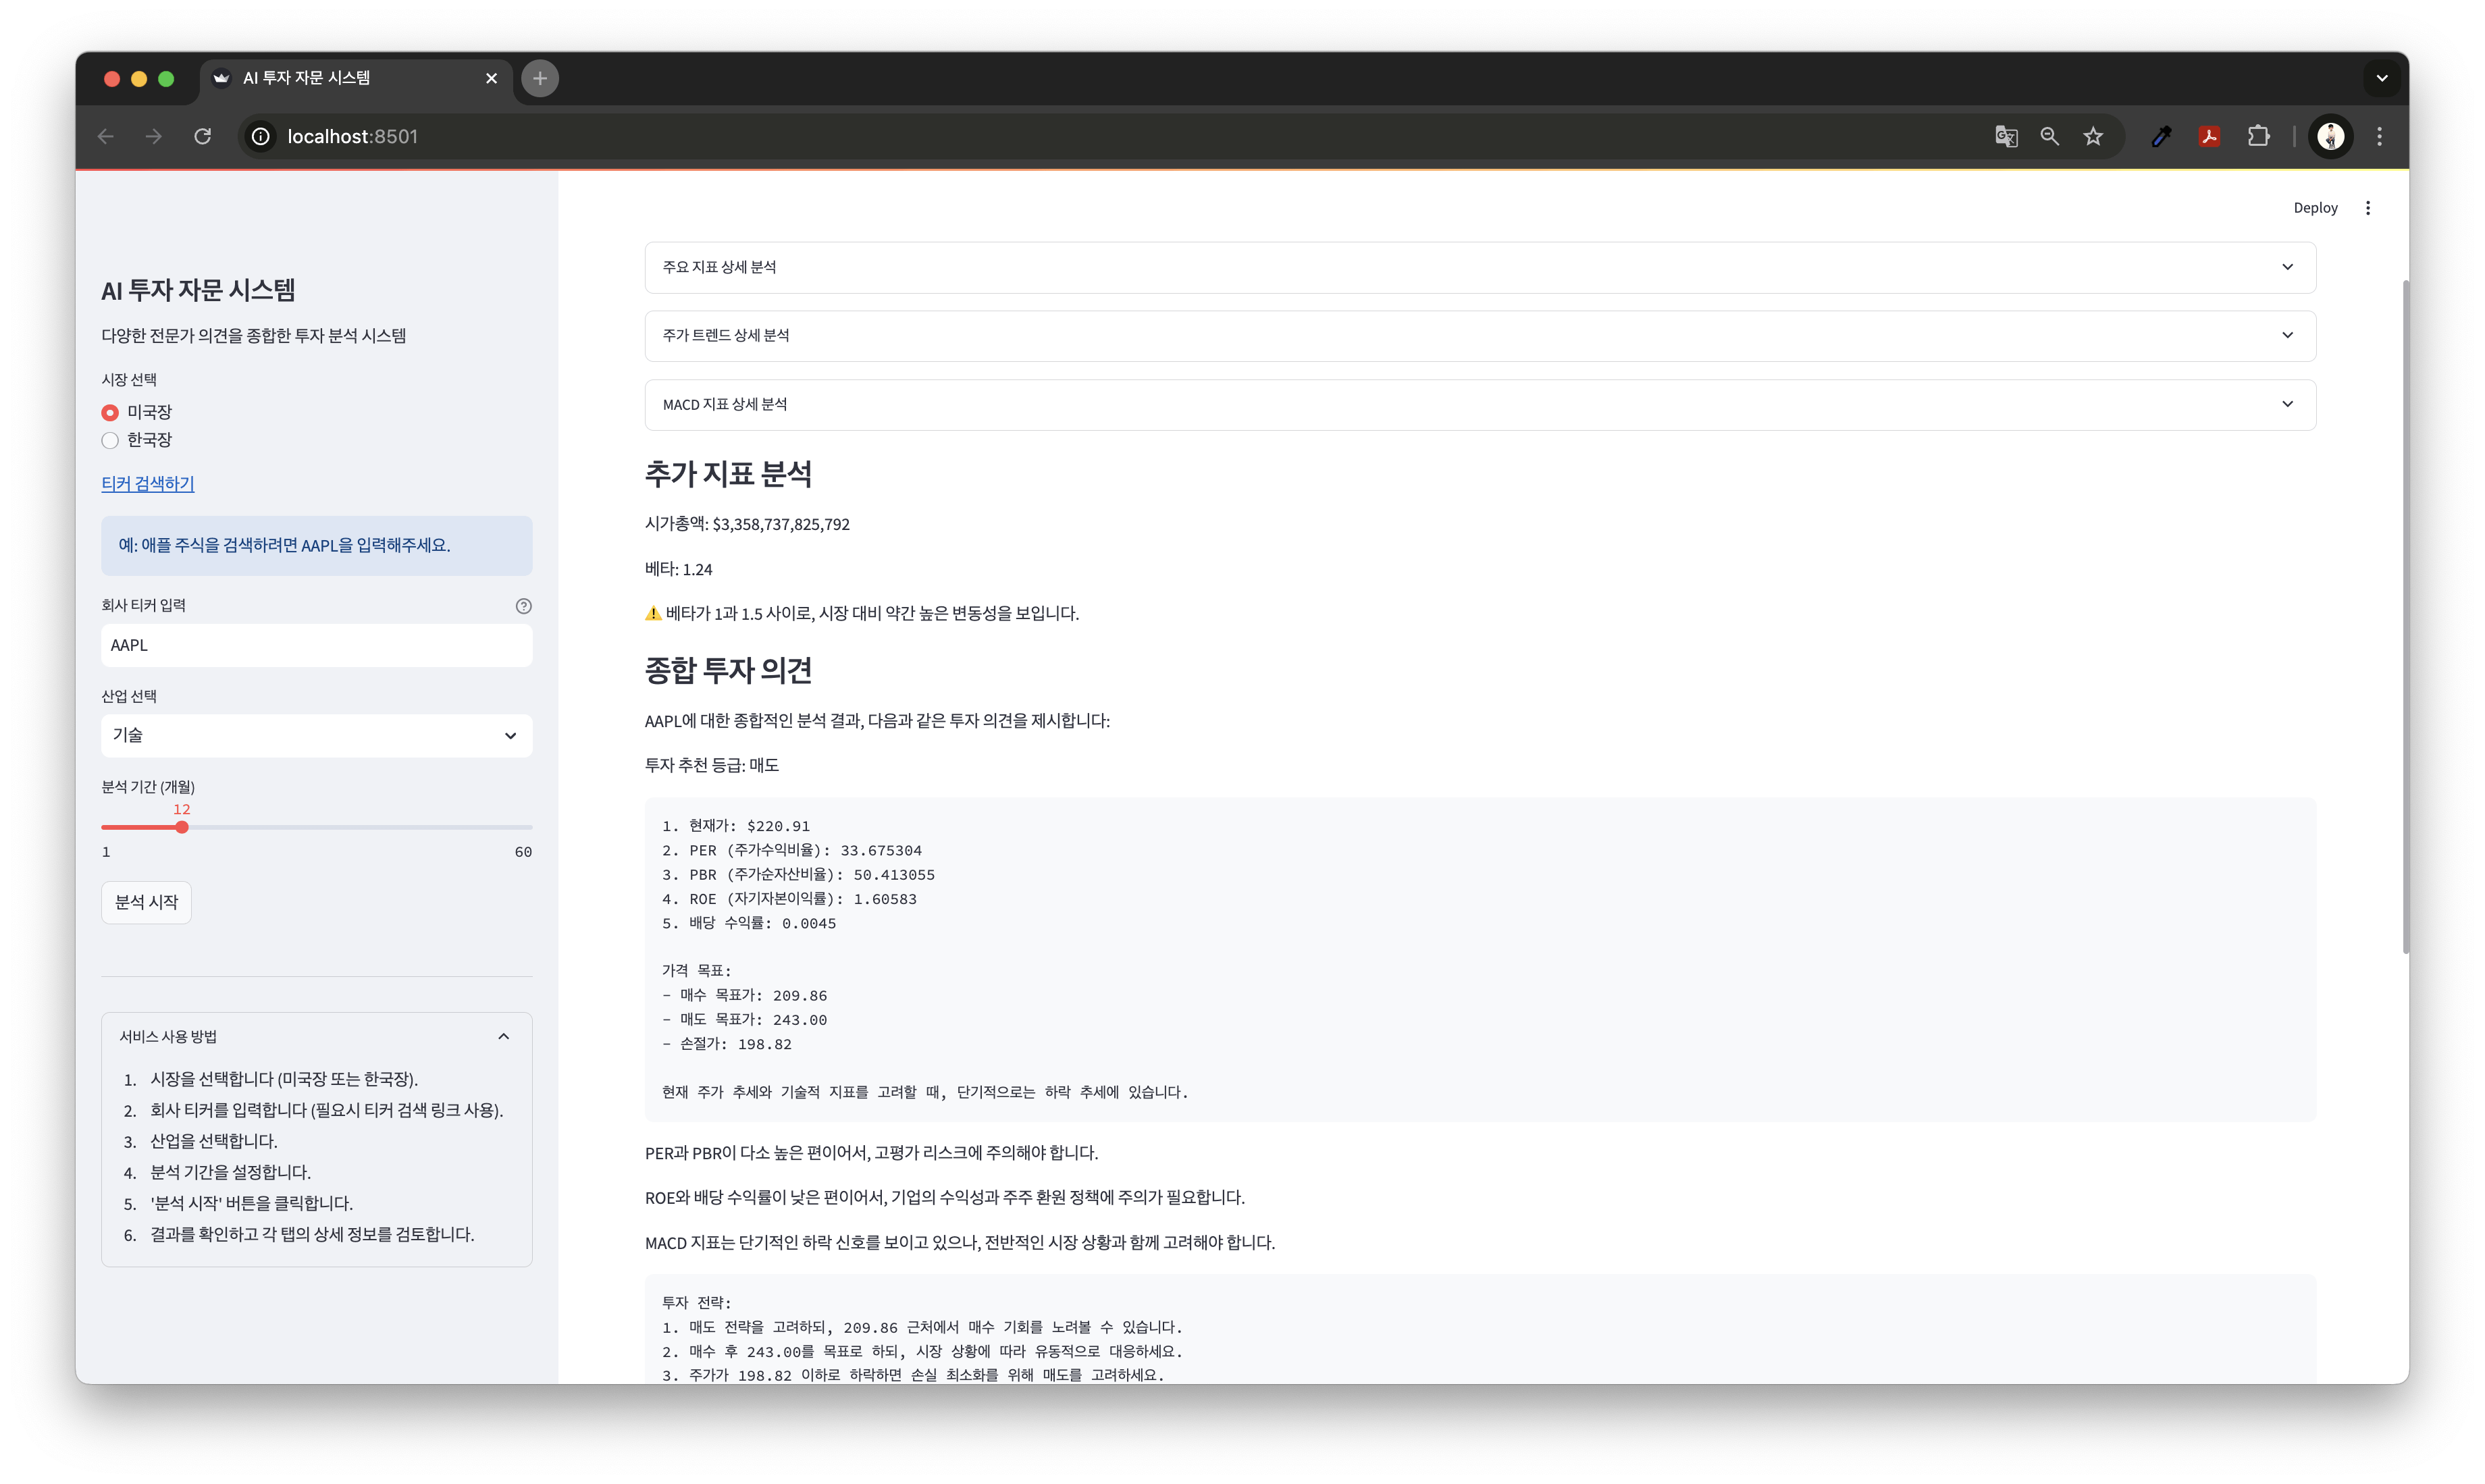Screen dimensions: 2485x1484
Task: Click the Google Translate icon in address bar
Action: click(2005, 136)
